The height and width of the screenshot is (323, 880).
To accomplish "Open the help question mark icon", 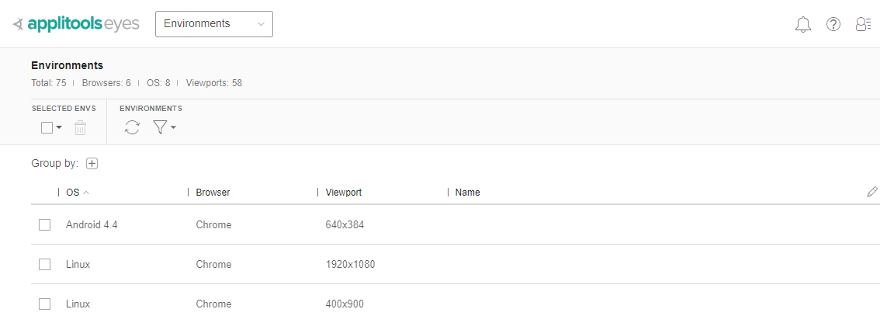I will pos(833,24).
